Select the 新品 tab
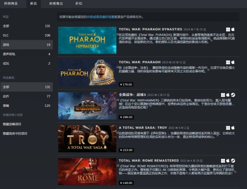The width and height of the screenshot is (247, 189). (33, 3)
